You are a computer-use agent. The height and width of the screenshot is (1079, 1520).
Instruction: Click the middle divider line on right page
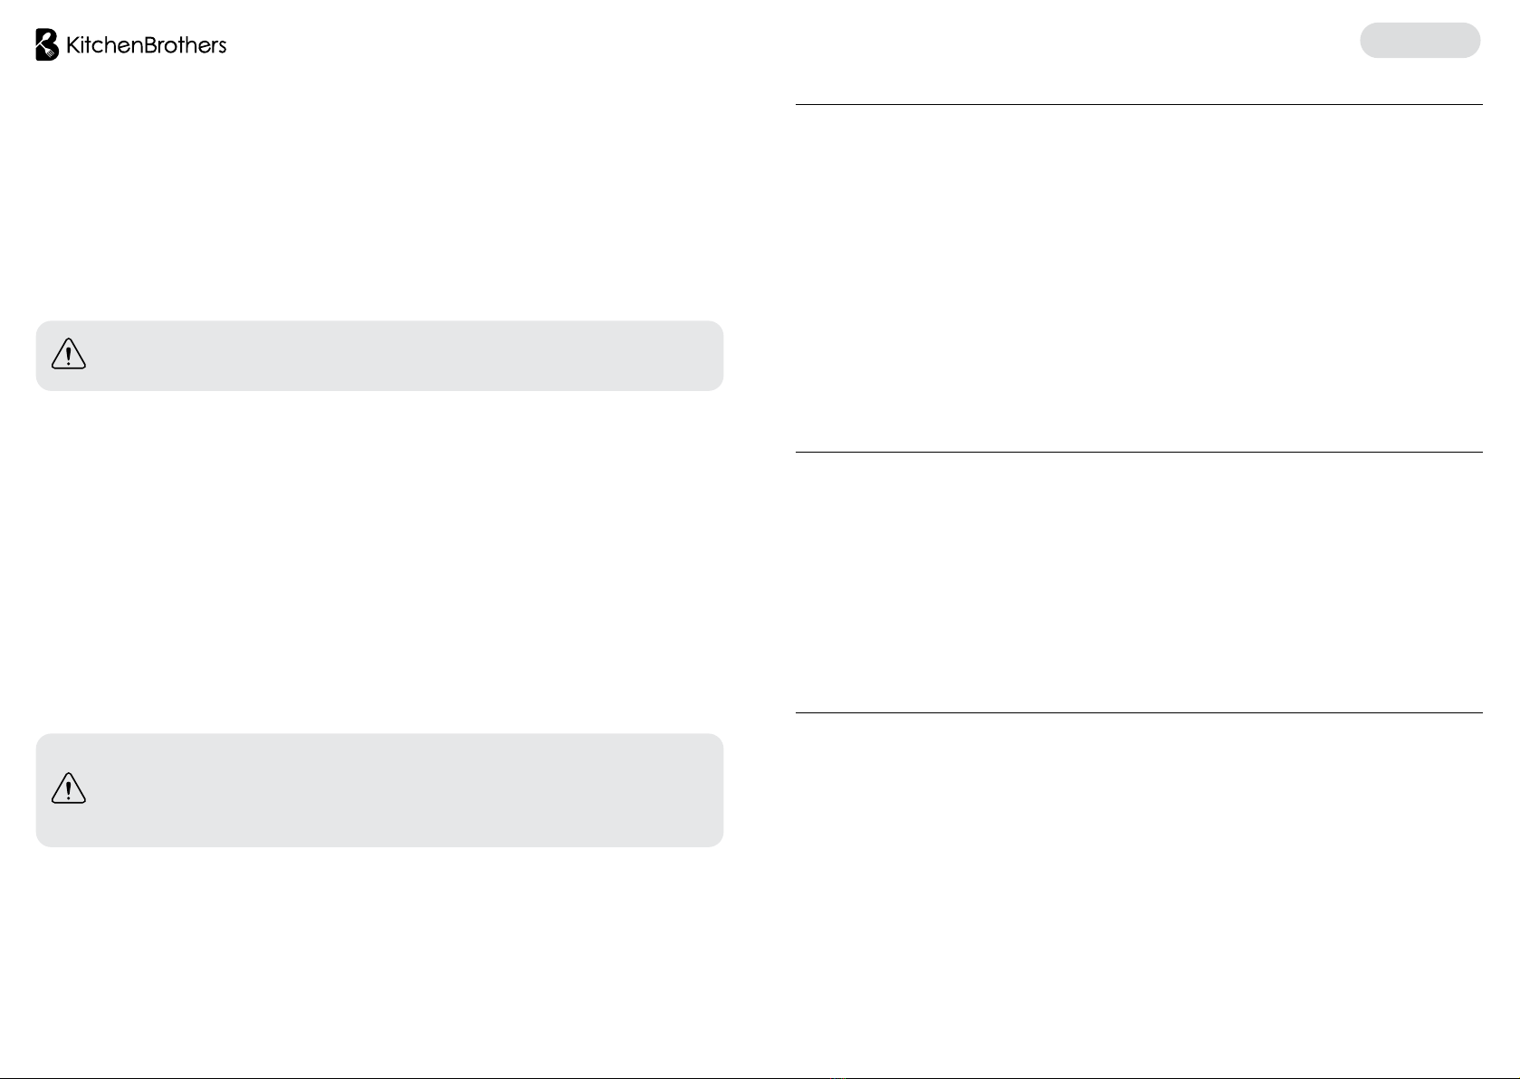click(x=1139, y=452)
